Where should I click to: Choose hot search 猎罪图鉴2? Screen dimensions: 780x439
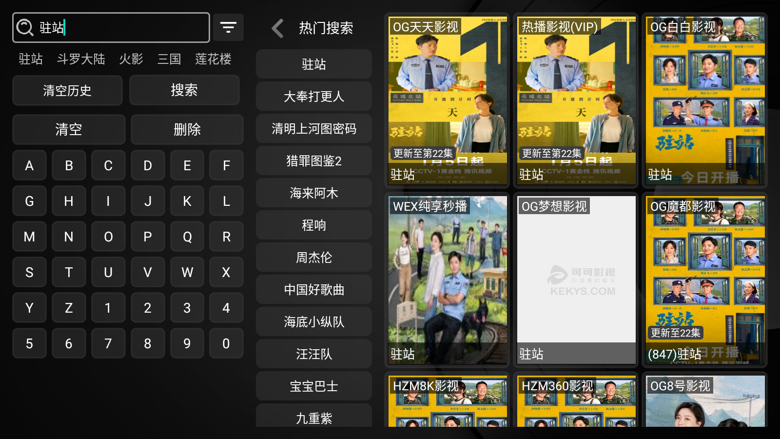click(x=314, y=160)
